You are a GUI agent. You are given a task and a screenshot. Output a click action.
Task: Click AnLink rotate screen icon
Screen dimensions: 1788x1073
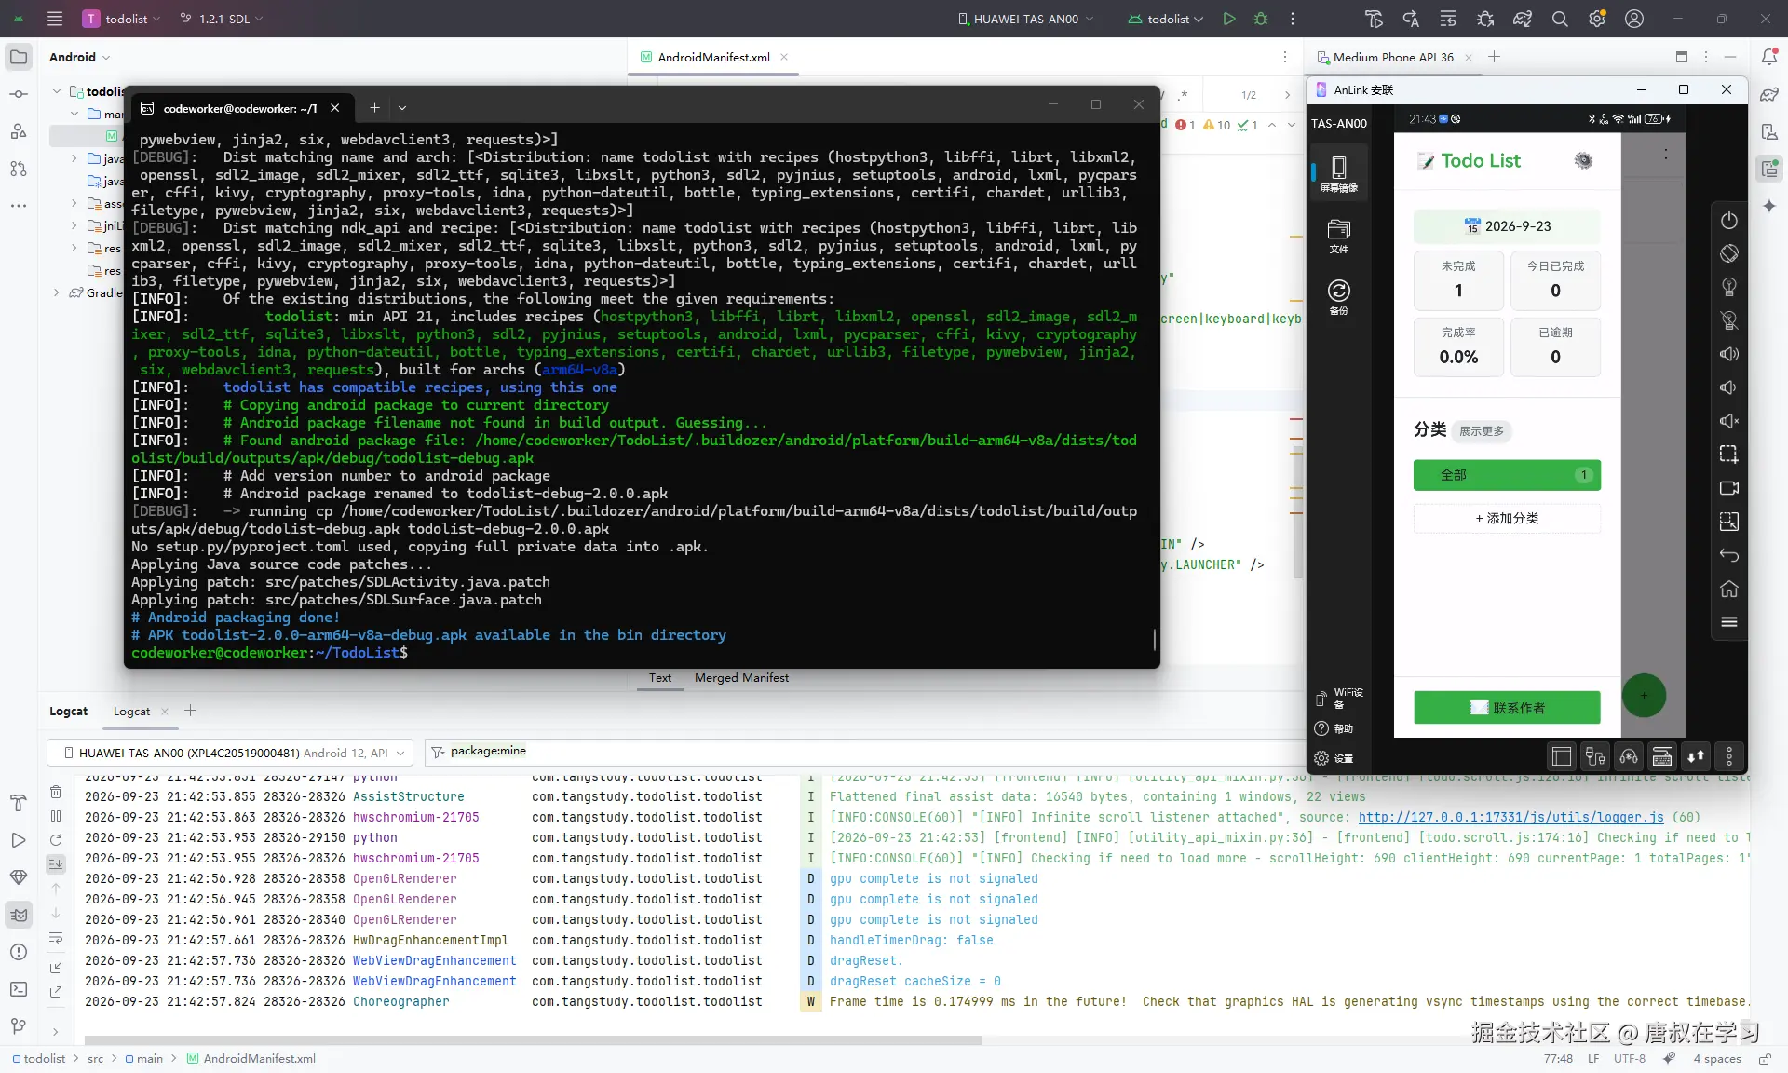click(1729, 253)
